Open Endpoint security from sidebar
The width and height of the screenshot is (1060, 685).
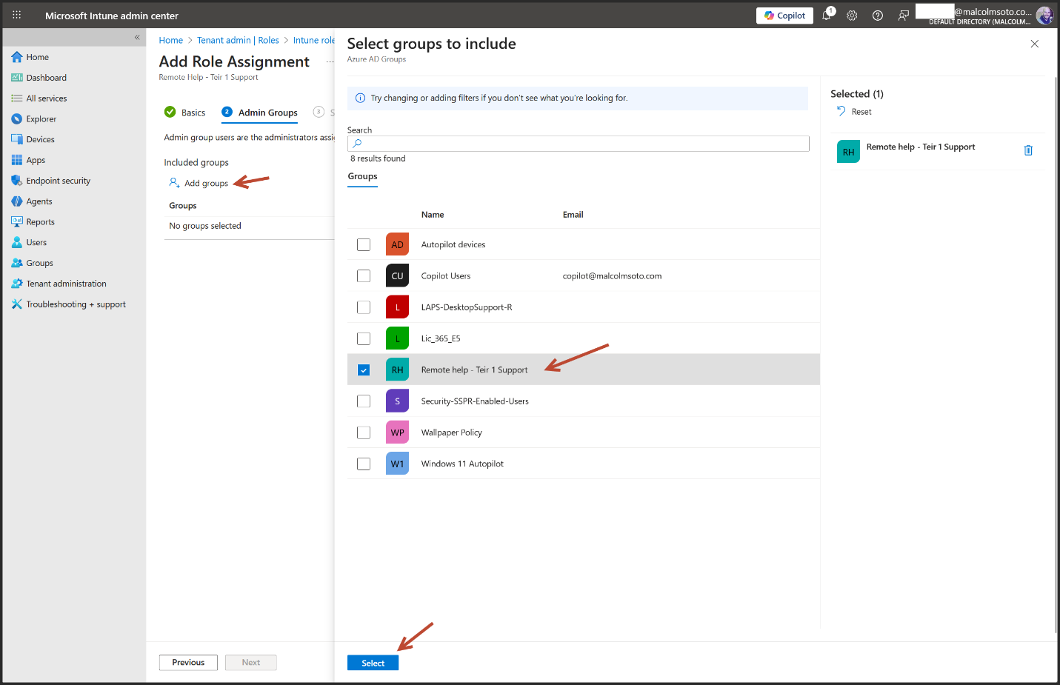point(58,181)
